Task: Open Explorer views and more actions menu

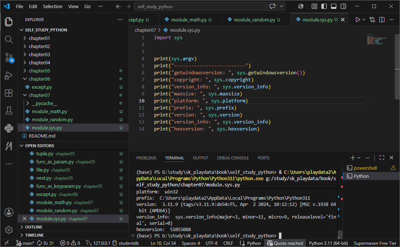Action: 120,20
